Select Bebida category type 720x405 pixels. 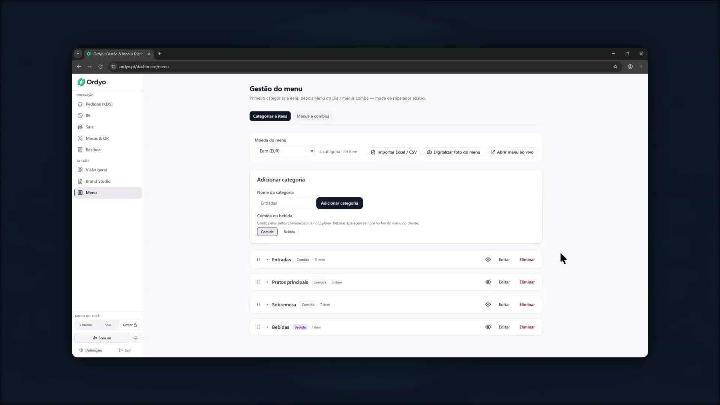pos(289,232)
